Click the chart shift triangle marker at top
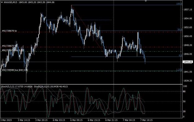The image size is (194, 122). 146,1
